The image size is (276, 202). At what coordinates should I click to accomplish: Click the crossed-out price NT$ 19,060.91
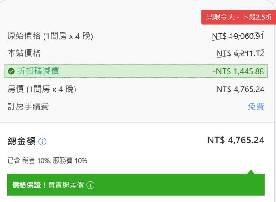coord(238,36)
